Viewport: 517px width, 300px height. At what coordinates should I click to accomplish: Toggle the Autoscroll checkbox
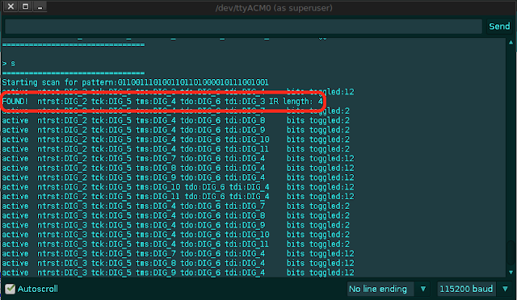(10, 289)
